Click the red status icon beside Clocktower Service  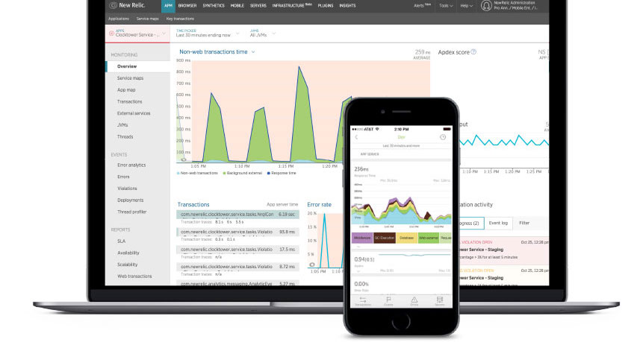[111, 33]
